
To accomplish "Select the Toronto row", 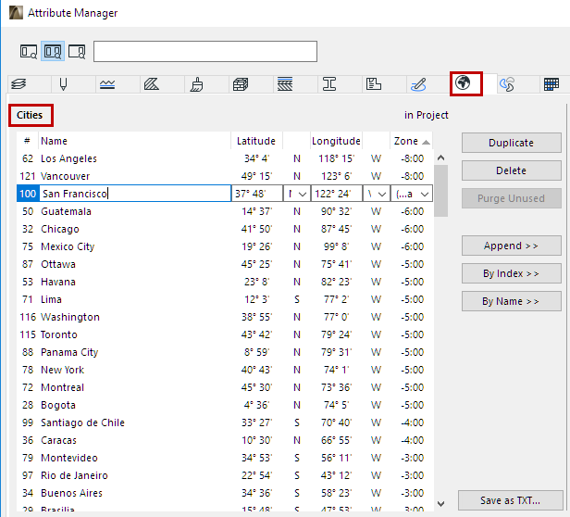I will (225, 334).
